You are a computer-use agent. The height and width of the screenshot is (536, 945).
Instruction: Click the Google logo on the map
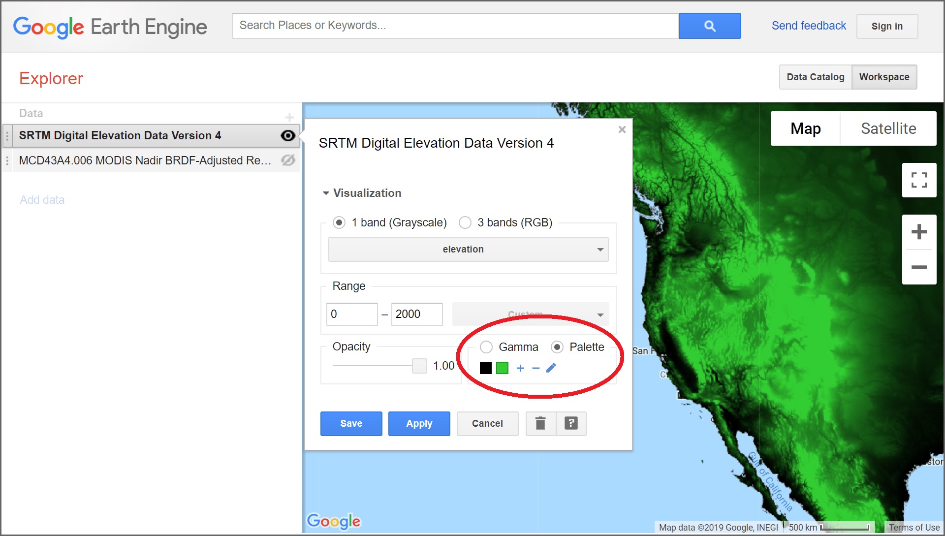click(x=334, y=521)
